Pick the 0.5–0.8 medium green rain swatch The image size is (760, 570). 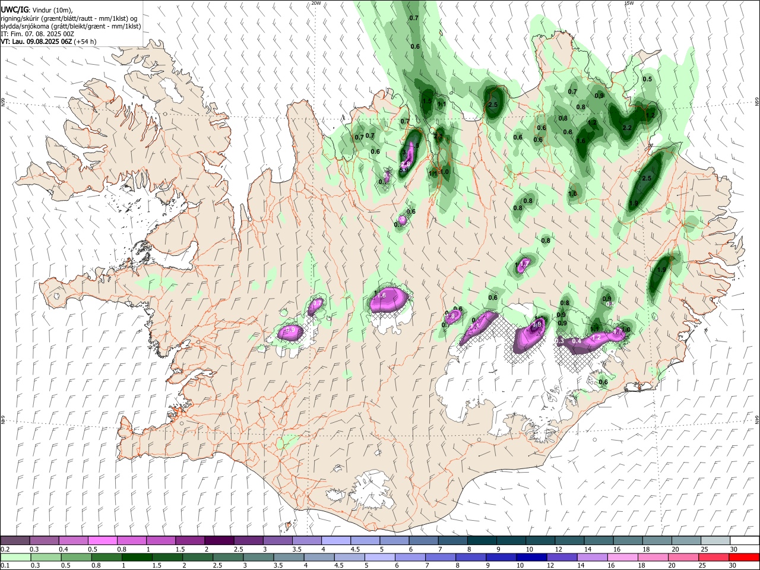pyautogui.click(x=76, y=557)
